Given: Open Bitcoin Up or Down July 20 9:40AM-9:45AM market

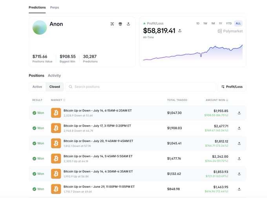Looking at the screenshot, I should [x=98, y=141].
